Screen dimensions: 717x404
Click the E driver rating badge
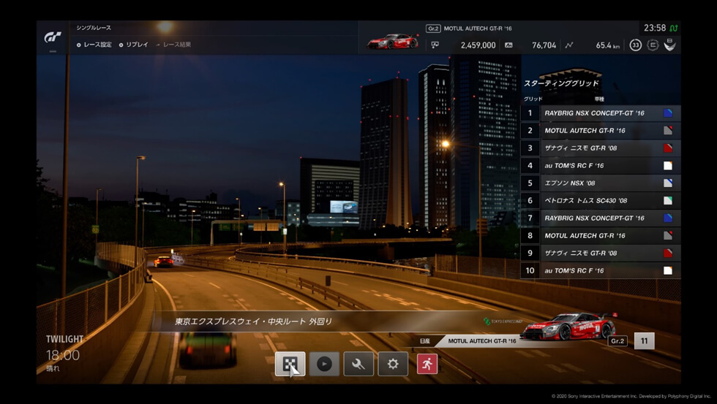[653, 45]
